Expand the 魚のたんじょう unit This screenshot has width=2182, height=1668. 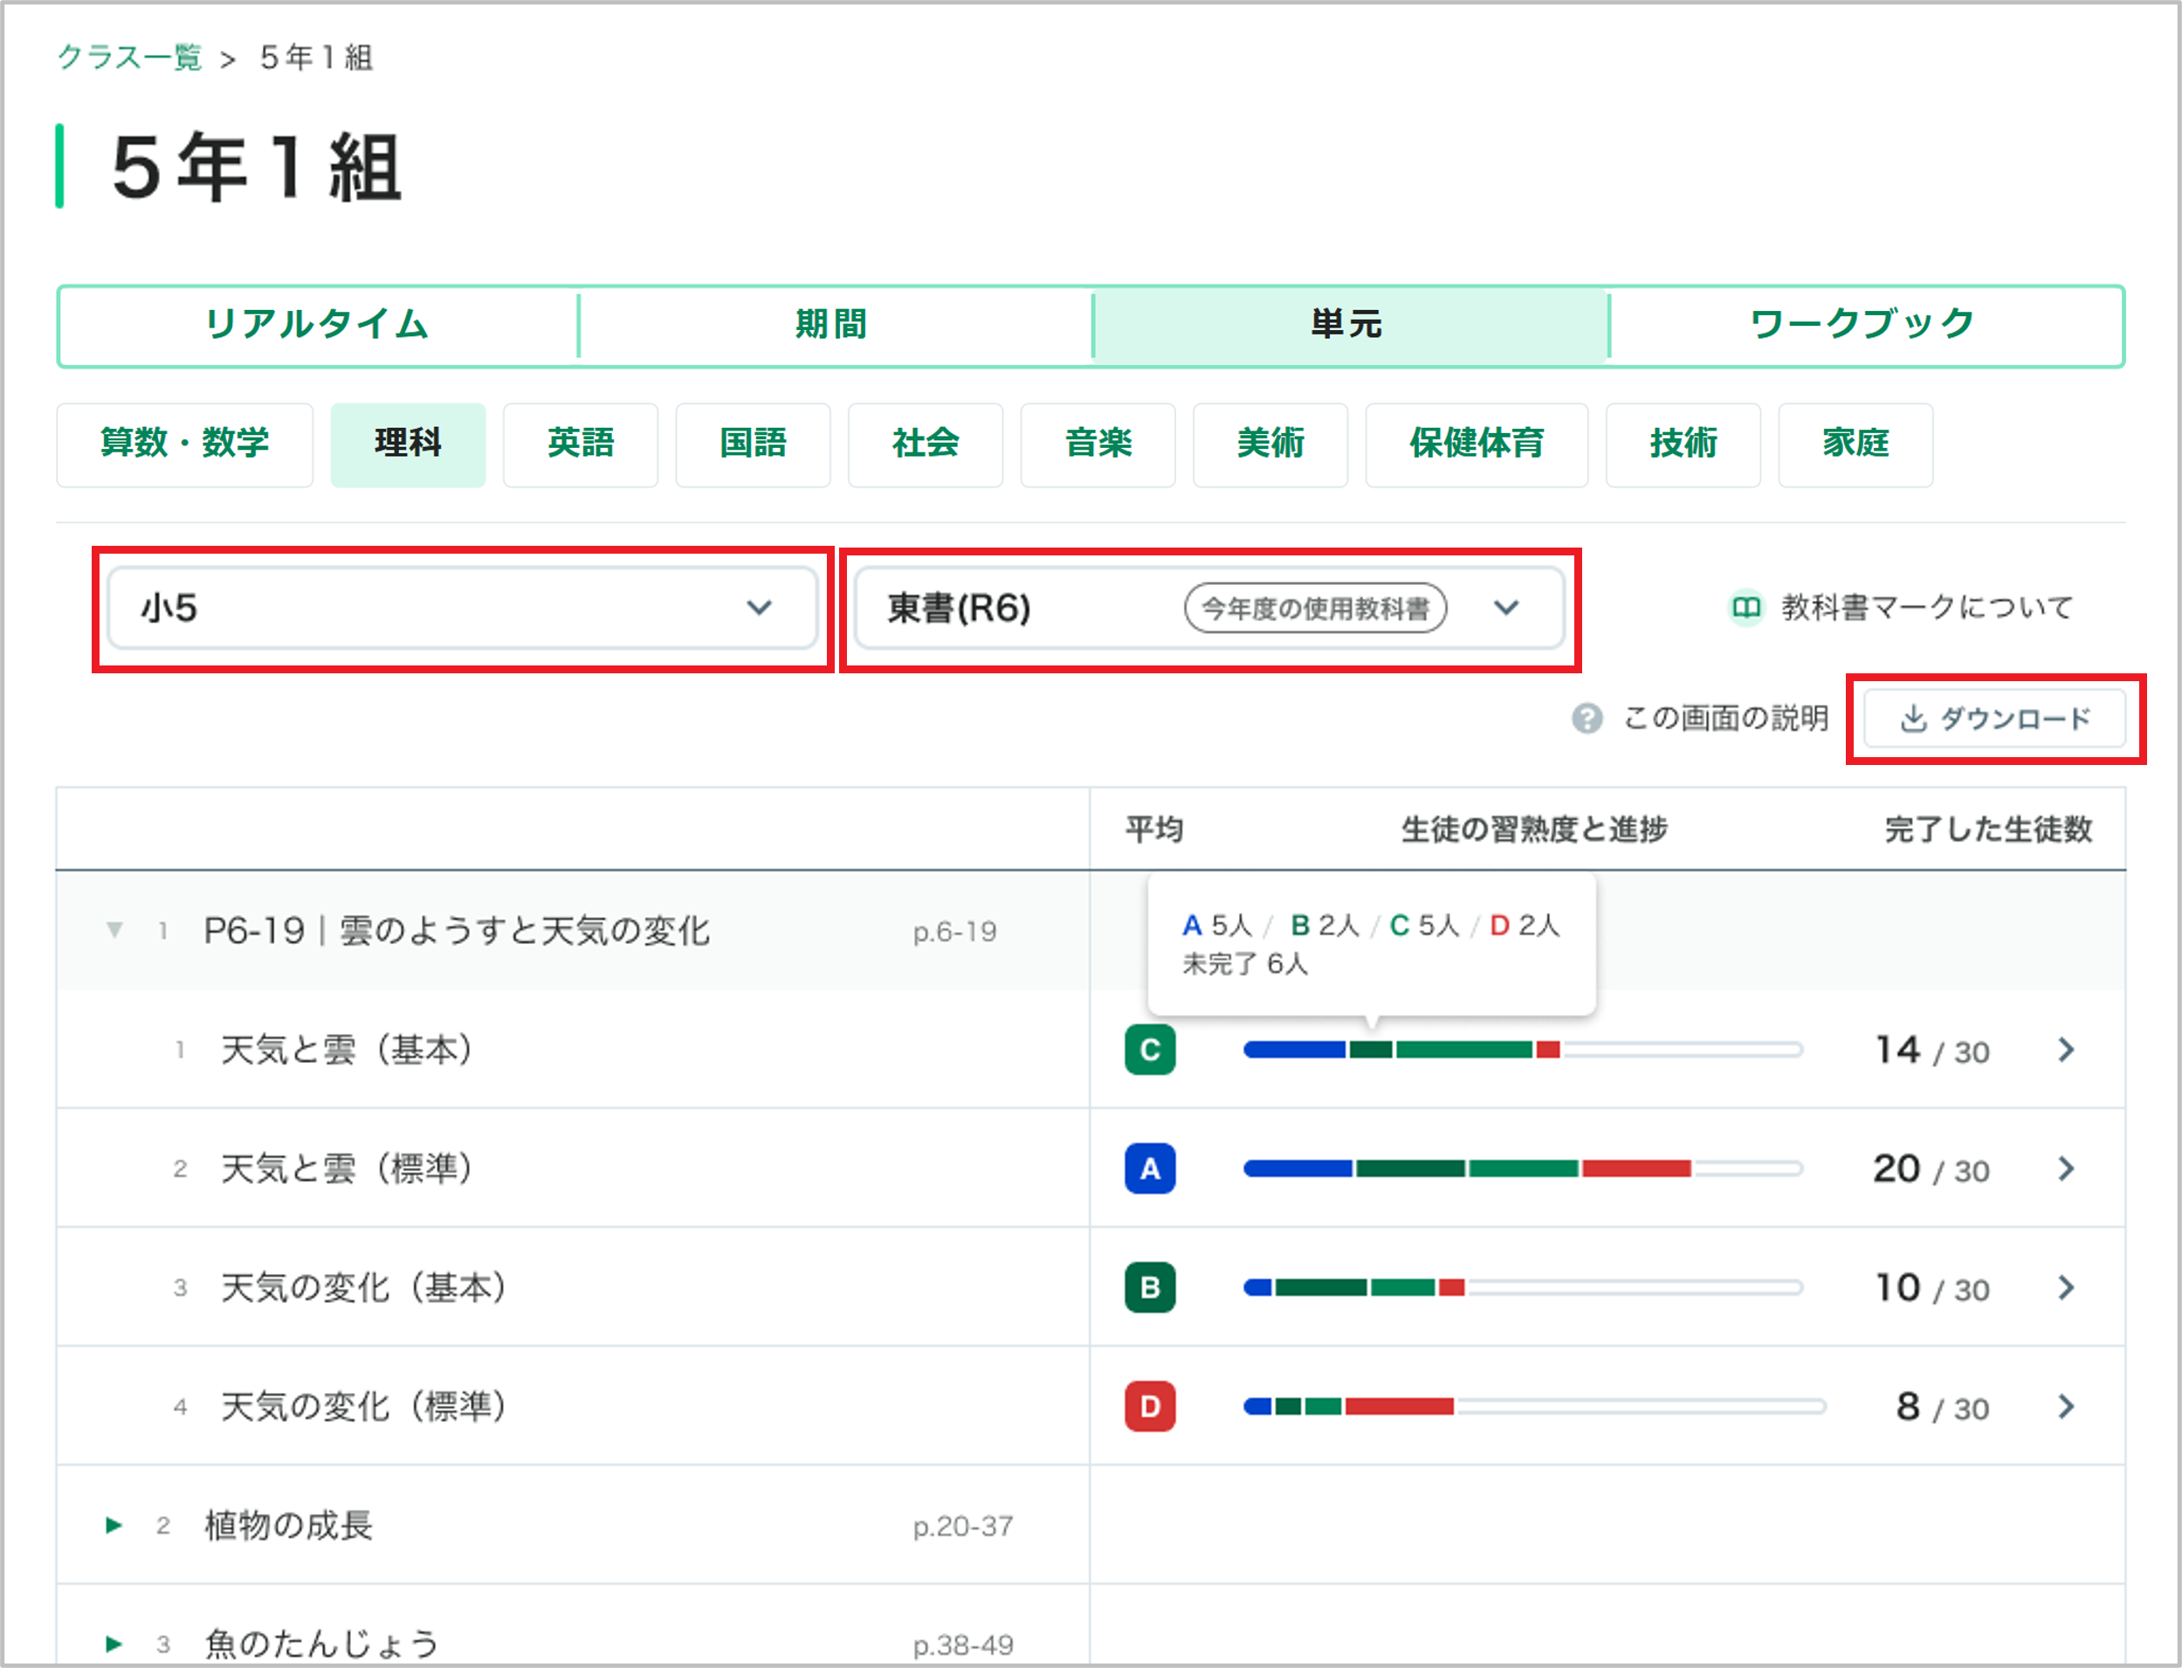coord(115,1644)
